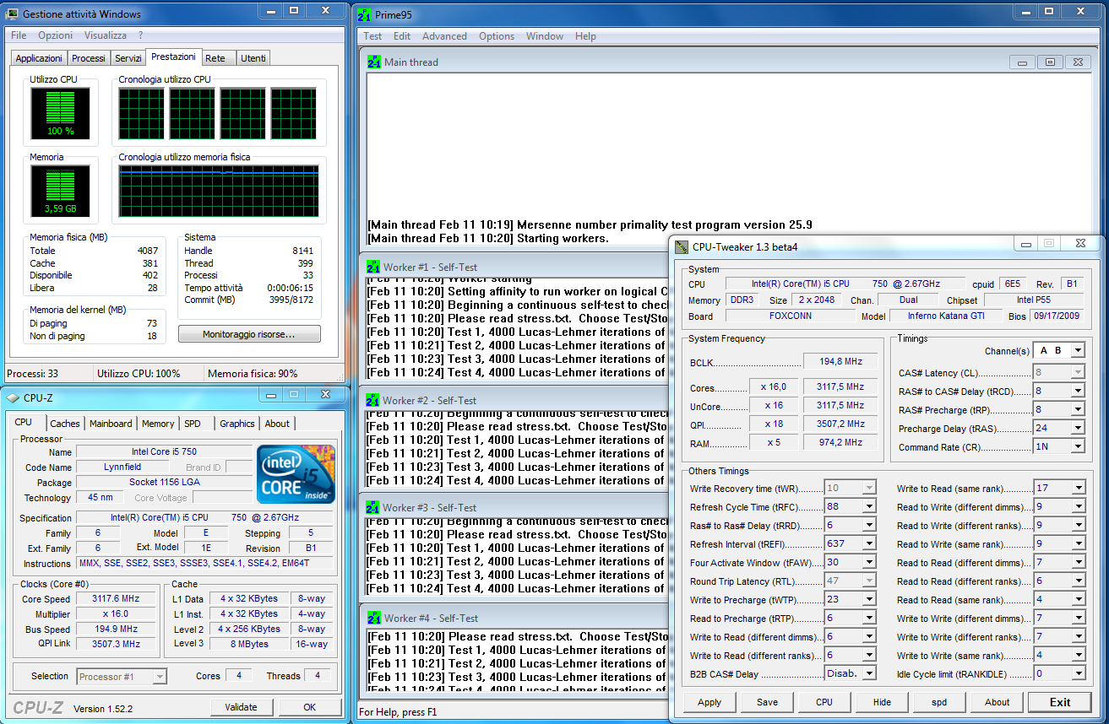Screen dimensions: 1109x724
Task: Open the Idle Cycle limit (tRANKIDLE) dropdown
Action: tap(1077, 673)
